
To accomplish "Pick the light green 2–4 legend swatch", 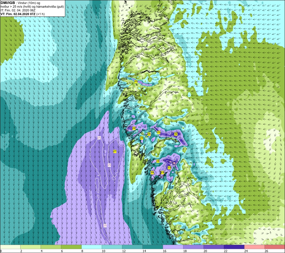I will click(x=30, y=247).
